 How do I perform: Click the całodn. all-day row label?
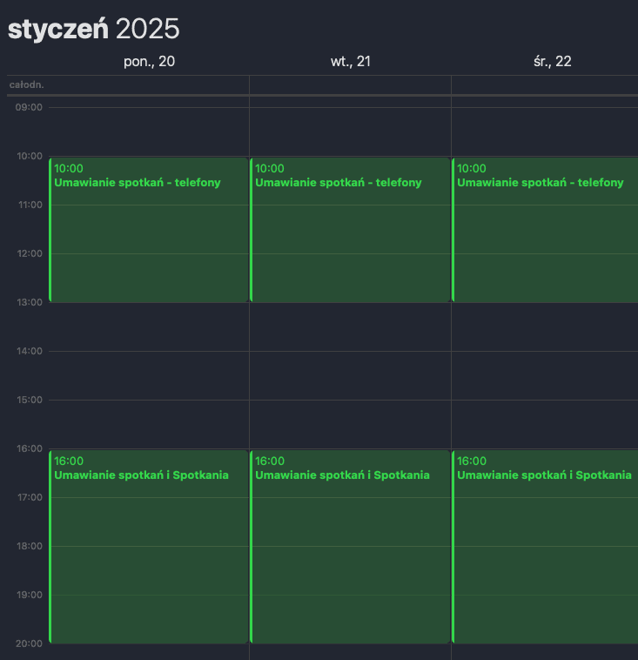[26, 85]
